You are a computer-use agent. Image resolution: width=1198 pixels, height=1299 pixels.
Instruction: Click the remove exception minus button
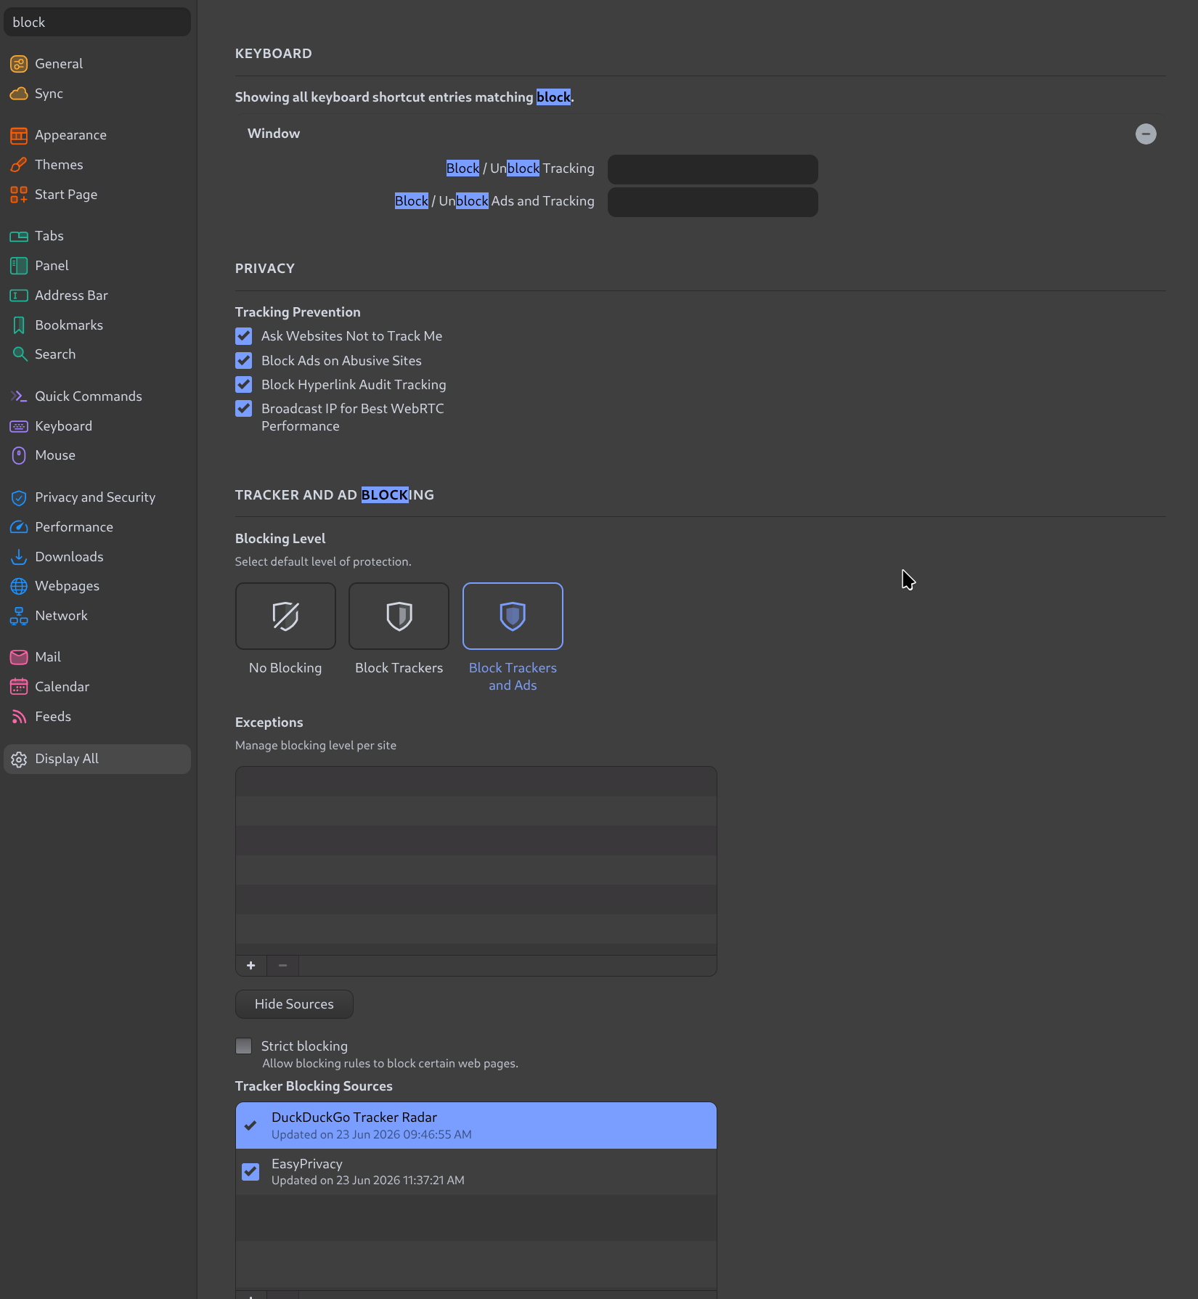pos(283,966)
